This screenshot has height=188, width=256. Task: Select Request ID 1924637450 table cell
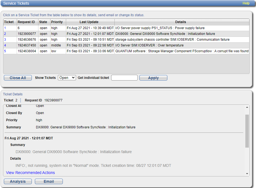(27, 45)
